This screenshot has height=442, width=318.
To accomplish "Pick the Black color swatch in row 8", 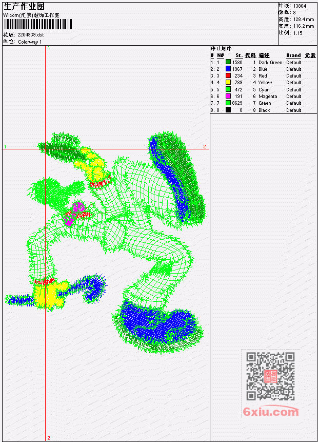I will click(x=228, y=110).
